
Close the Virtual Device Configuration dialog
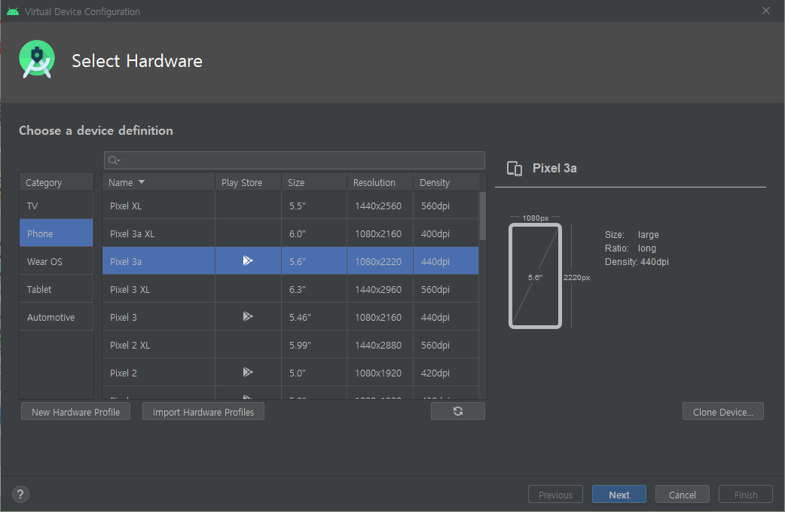(766, 11)
